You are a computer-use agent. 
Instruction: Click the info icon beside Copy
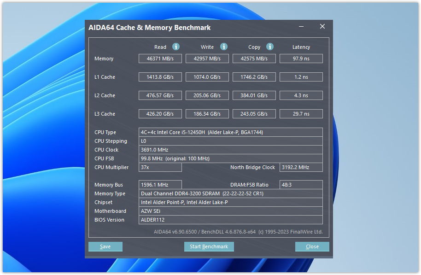pyautogui.click(x=270, y=47)
